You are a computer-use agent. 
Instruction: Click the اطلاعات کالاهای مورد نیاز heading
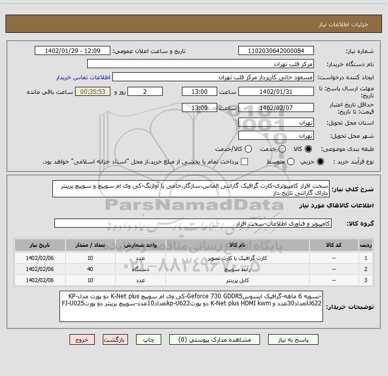tap(337, 206)
